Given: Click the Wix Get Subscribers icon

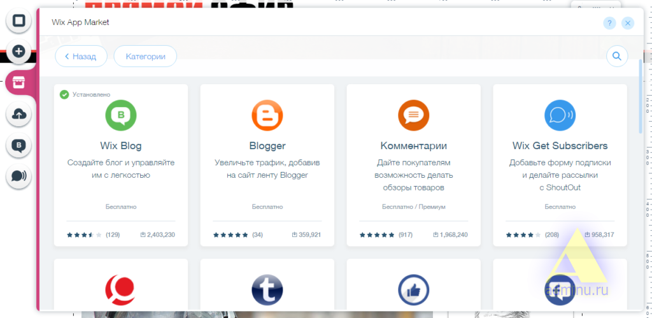Looking at the screenshot, I should [560, 115].
